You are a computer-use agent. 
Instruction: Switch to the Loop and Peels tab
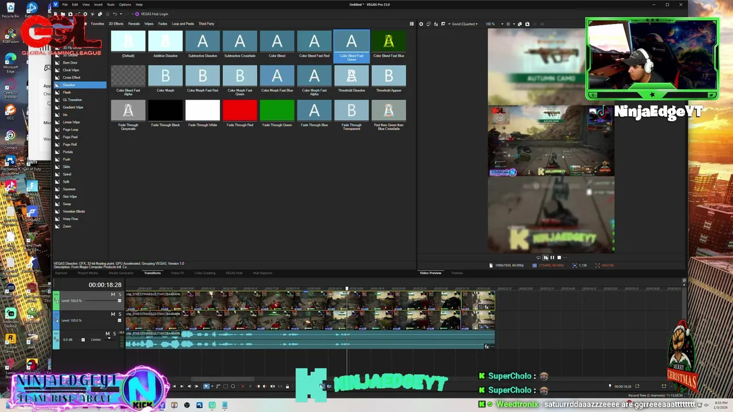click(183, 24)
